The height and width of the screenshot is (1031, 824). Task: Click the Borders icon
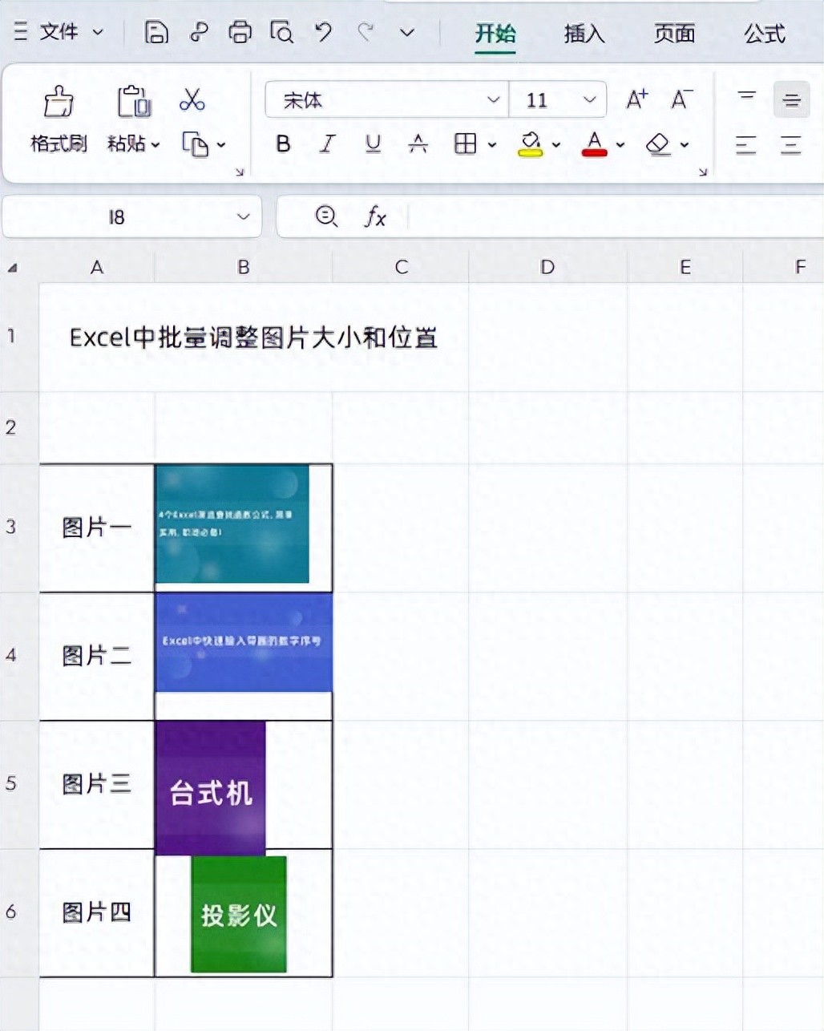point(465,144)
